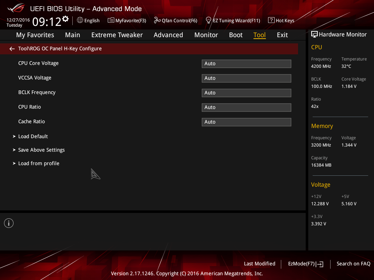
Task: Click the Hot Keys question mark icon
Action: [271, 20]
